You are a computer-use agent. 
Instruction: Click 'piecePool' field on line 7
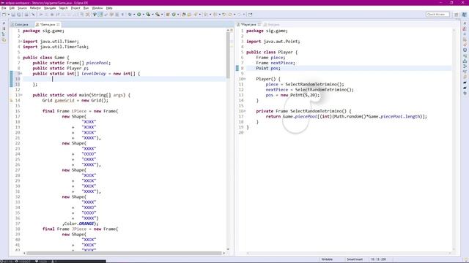pos(97,63)
